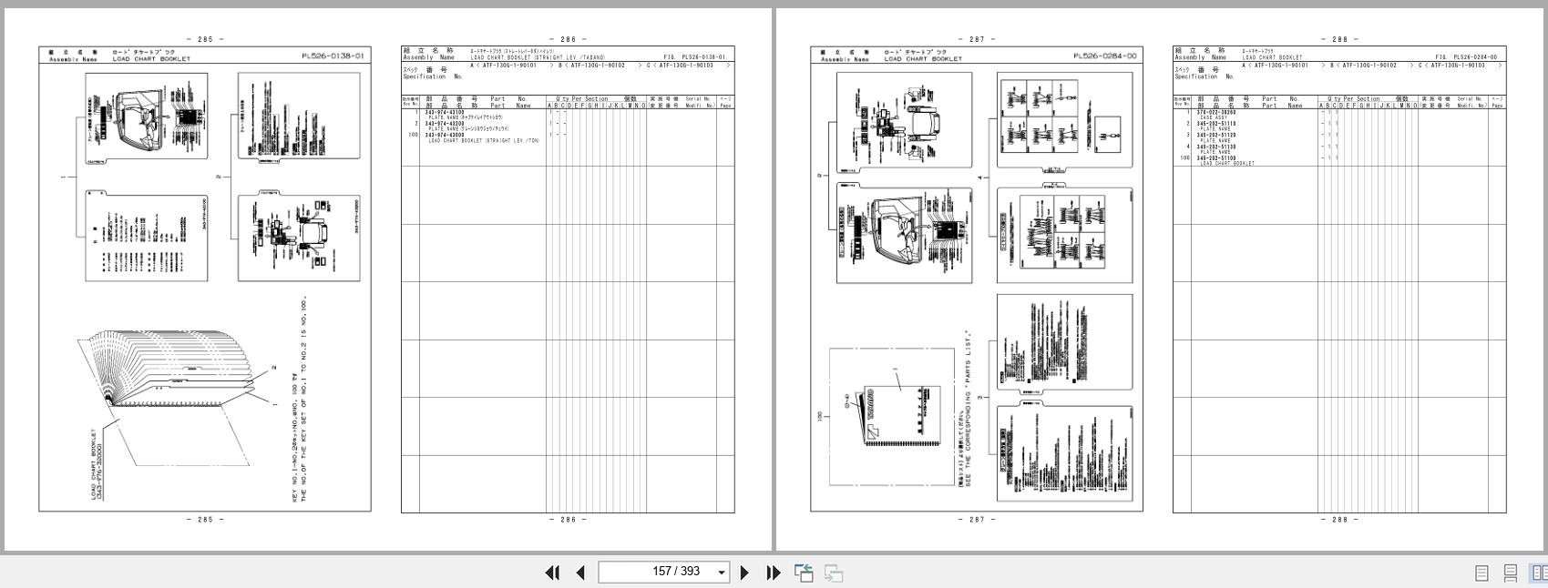Select part number 345-202-51120 on page 288

click(1216, 135)
